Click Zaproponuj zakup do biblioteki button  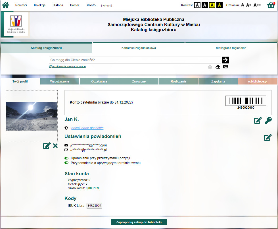pyautogui.click(x=139, y=222)
